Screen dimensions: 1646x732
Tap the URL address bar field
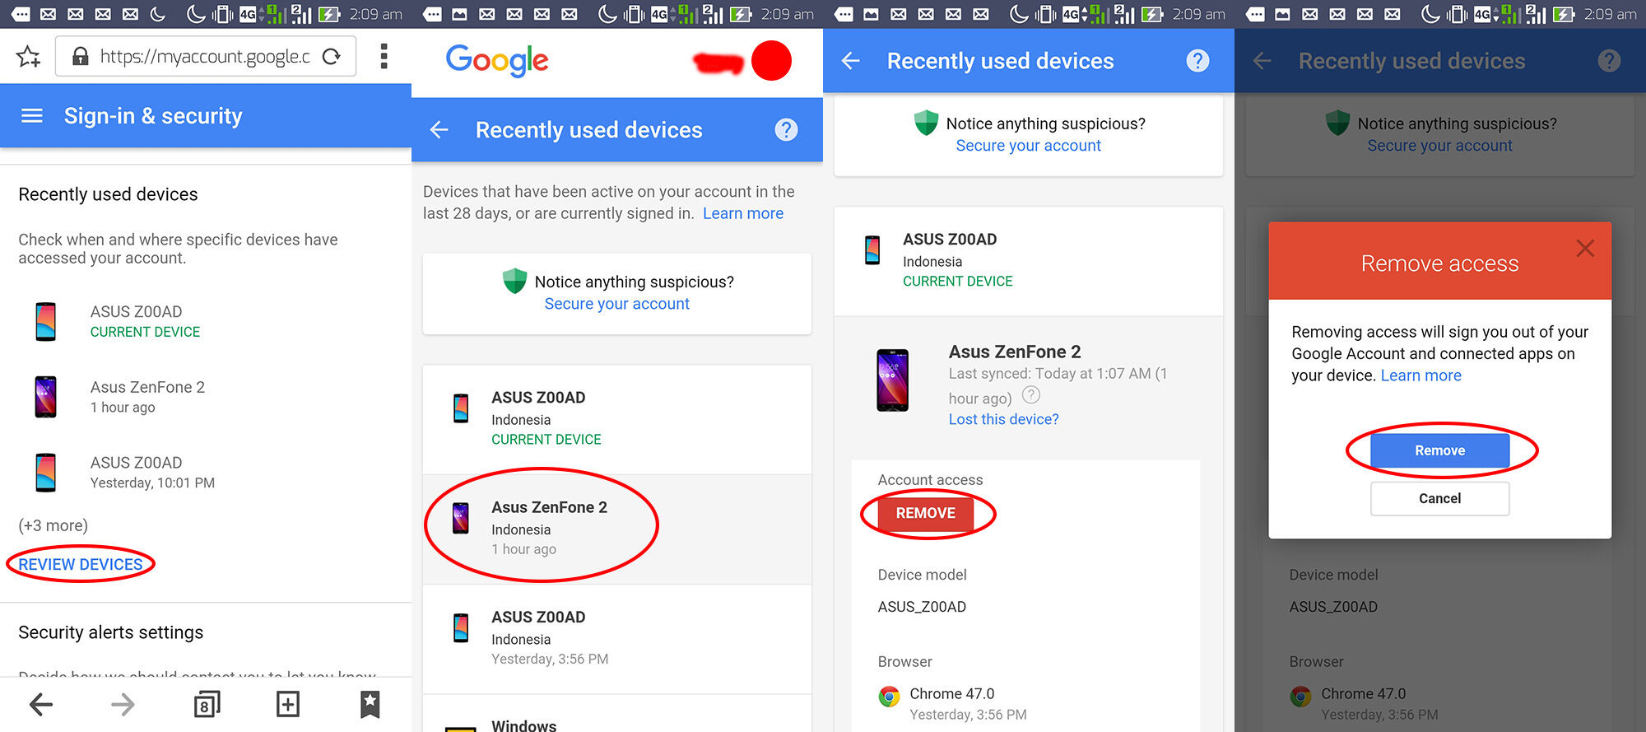click(204, 57)
